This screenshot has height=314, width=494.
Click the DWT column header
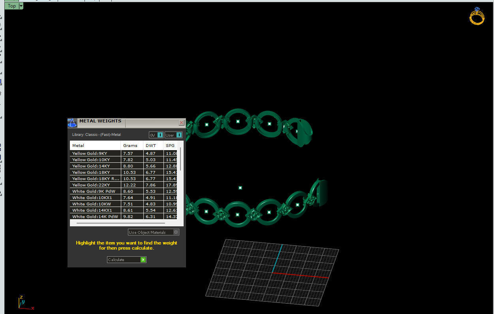click(x=153, y=145)
